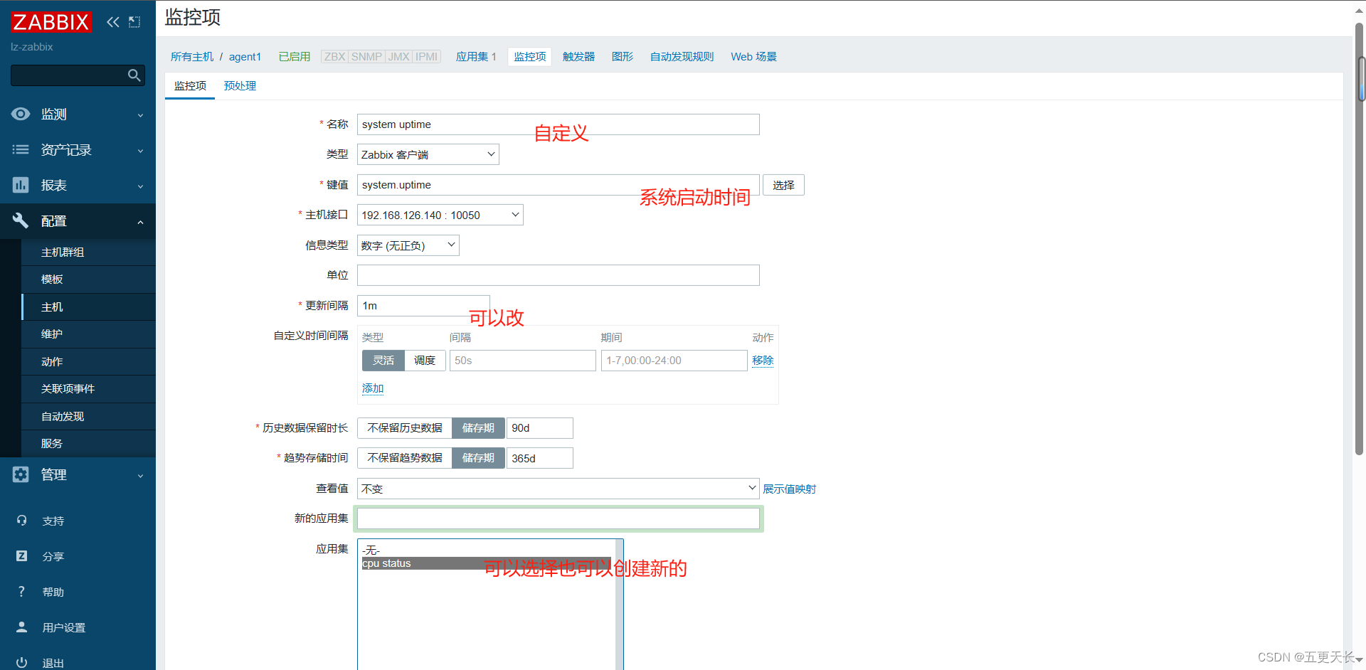Expand the 资产记录 menu chevron
1366x670 pixels.
(x=140, y=151)
